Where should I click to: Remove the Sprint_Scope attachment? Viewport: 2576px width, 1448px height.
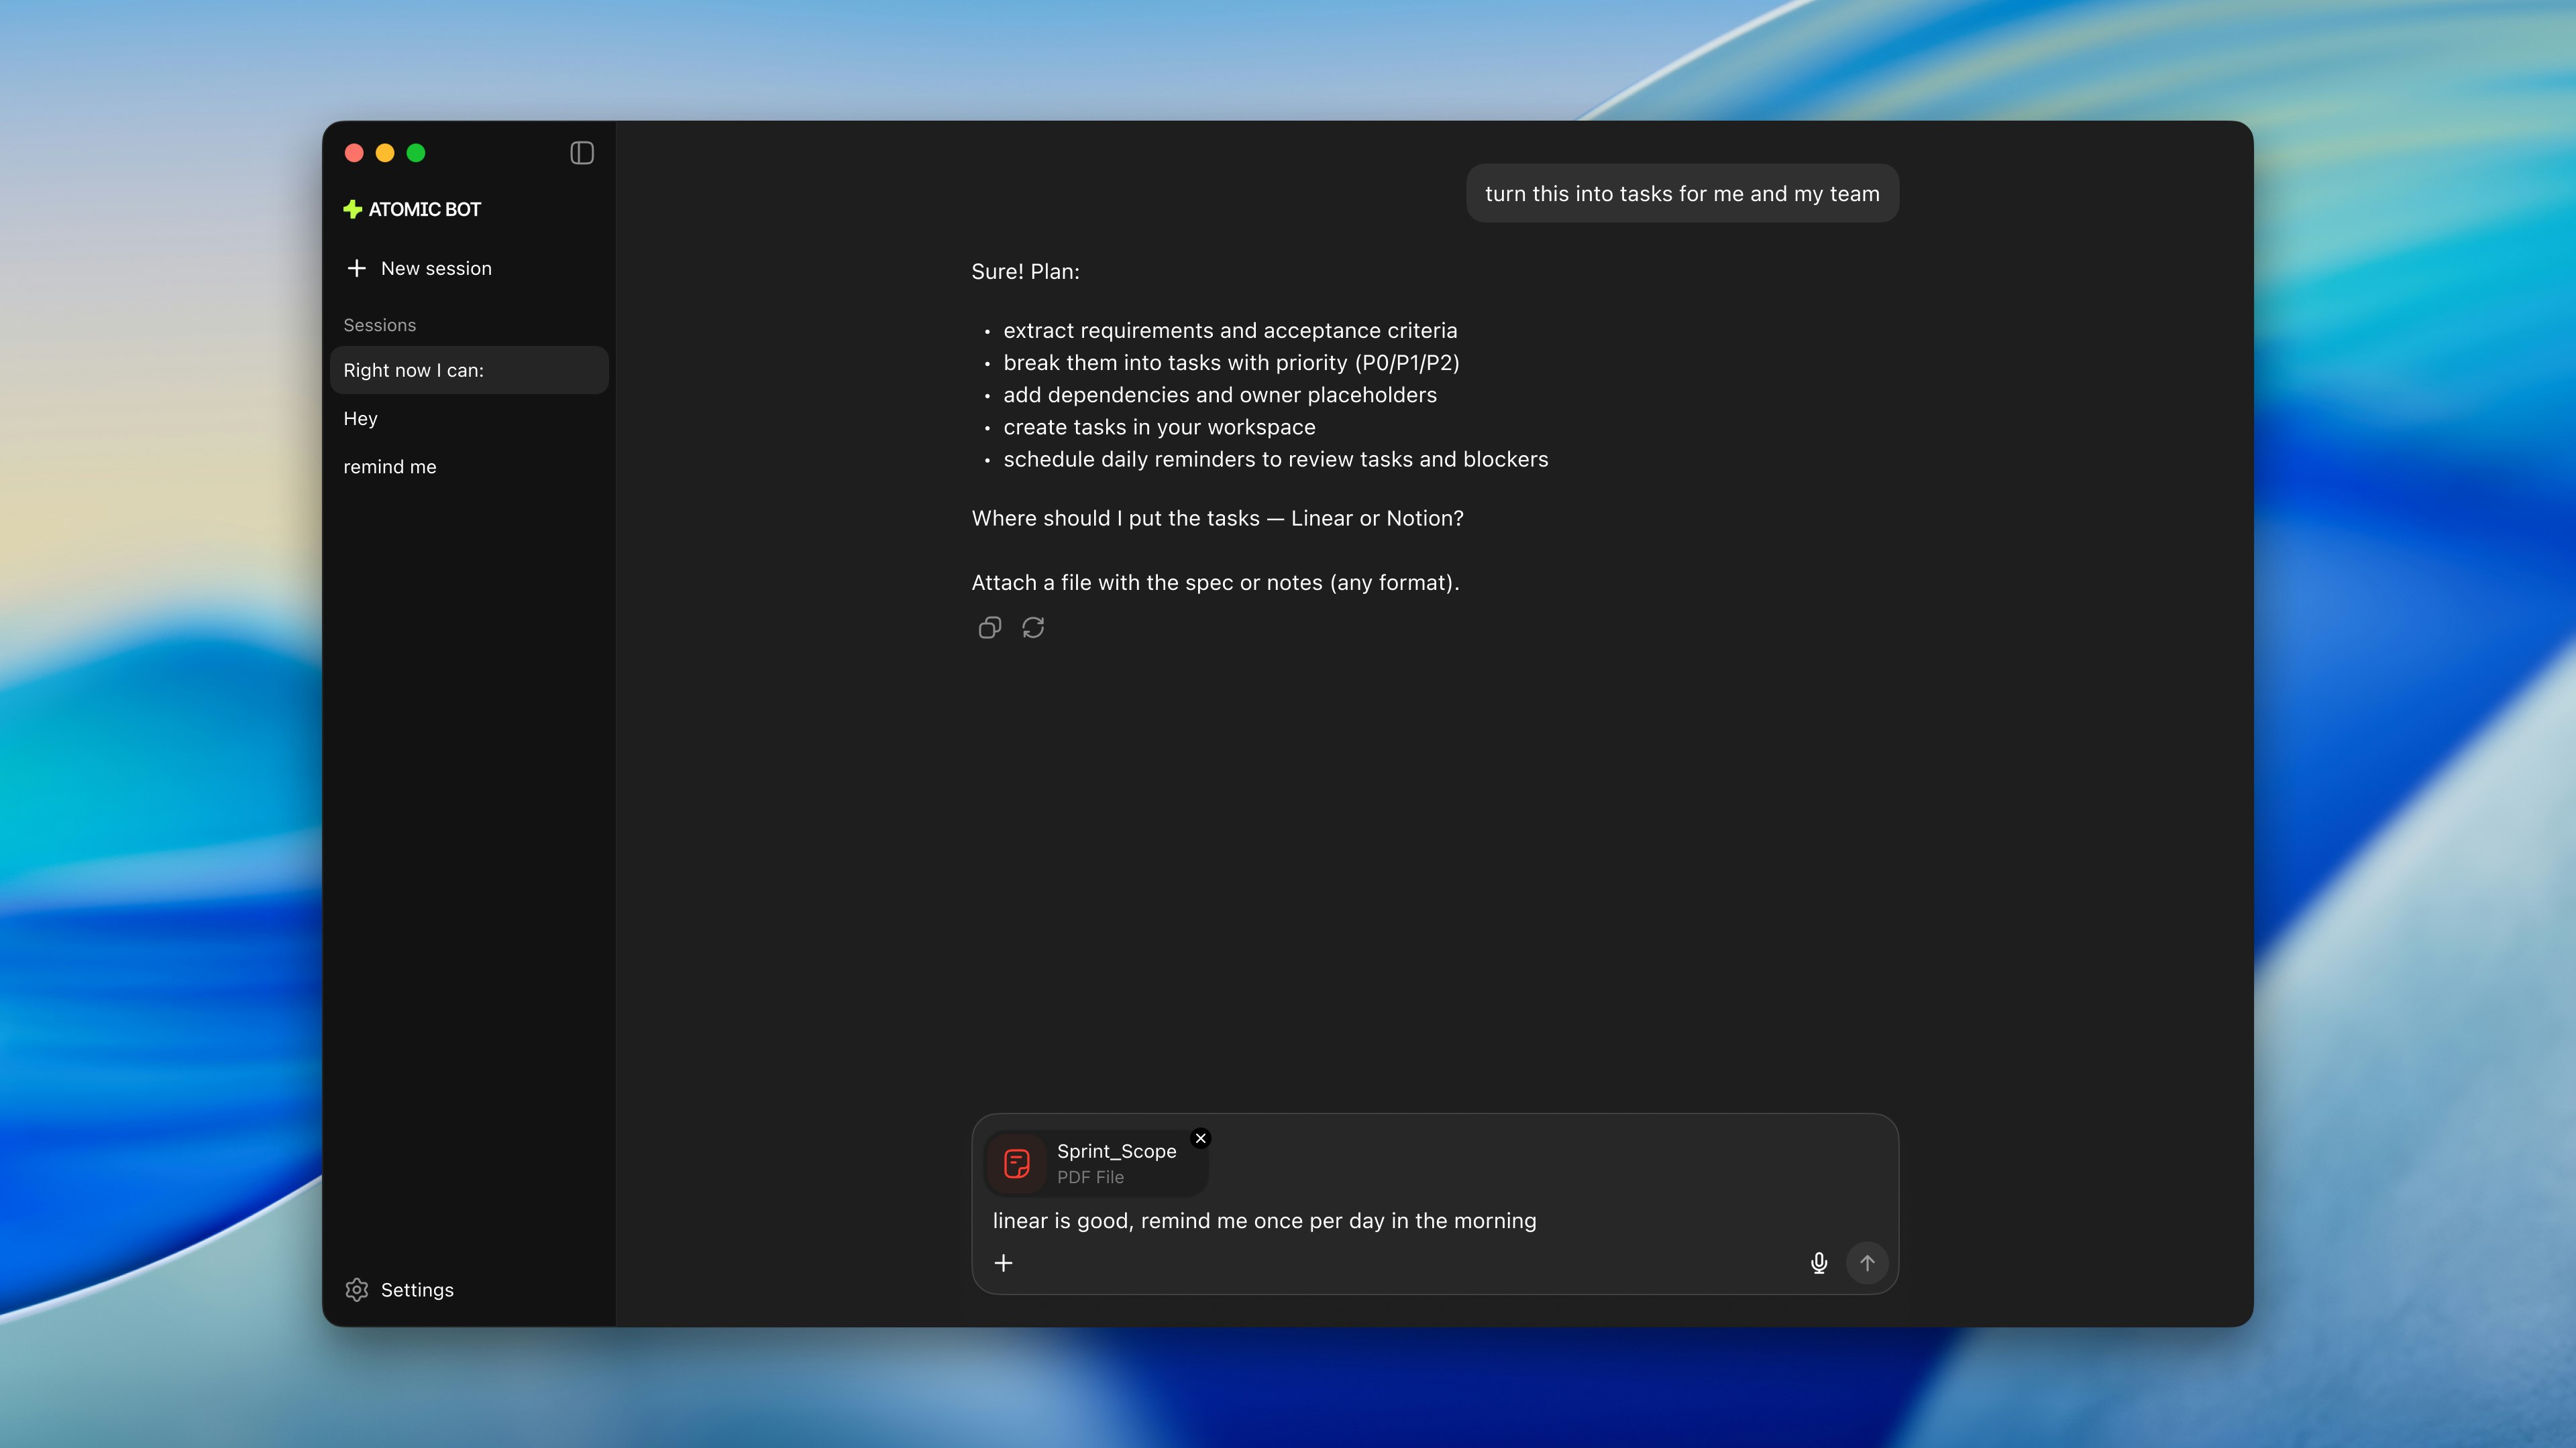click(1200, 1137)
